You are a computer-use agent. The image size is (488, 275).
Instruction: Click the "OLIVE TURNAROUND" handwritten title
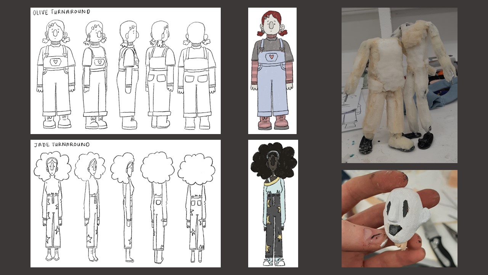pos(61,12)
